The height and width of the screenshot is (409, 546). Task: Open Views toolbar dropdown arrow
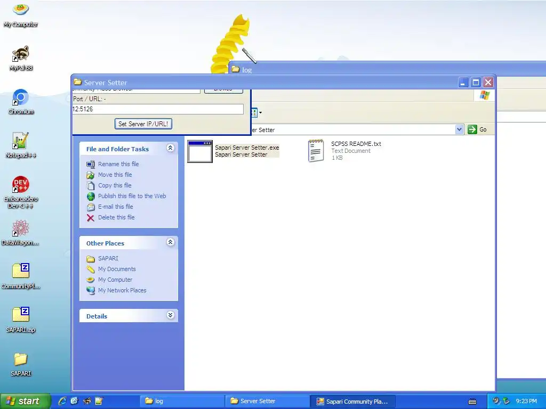pyautogui.click(x=260, y=113)
